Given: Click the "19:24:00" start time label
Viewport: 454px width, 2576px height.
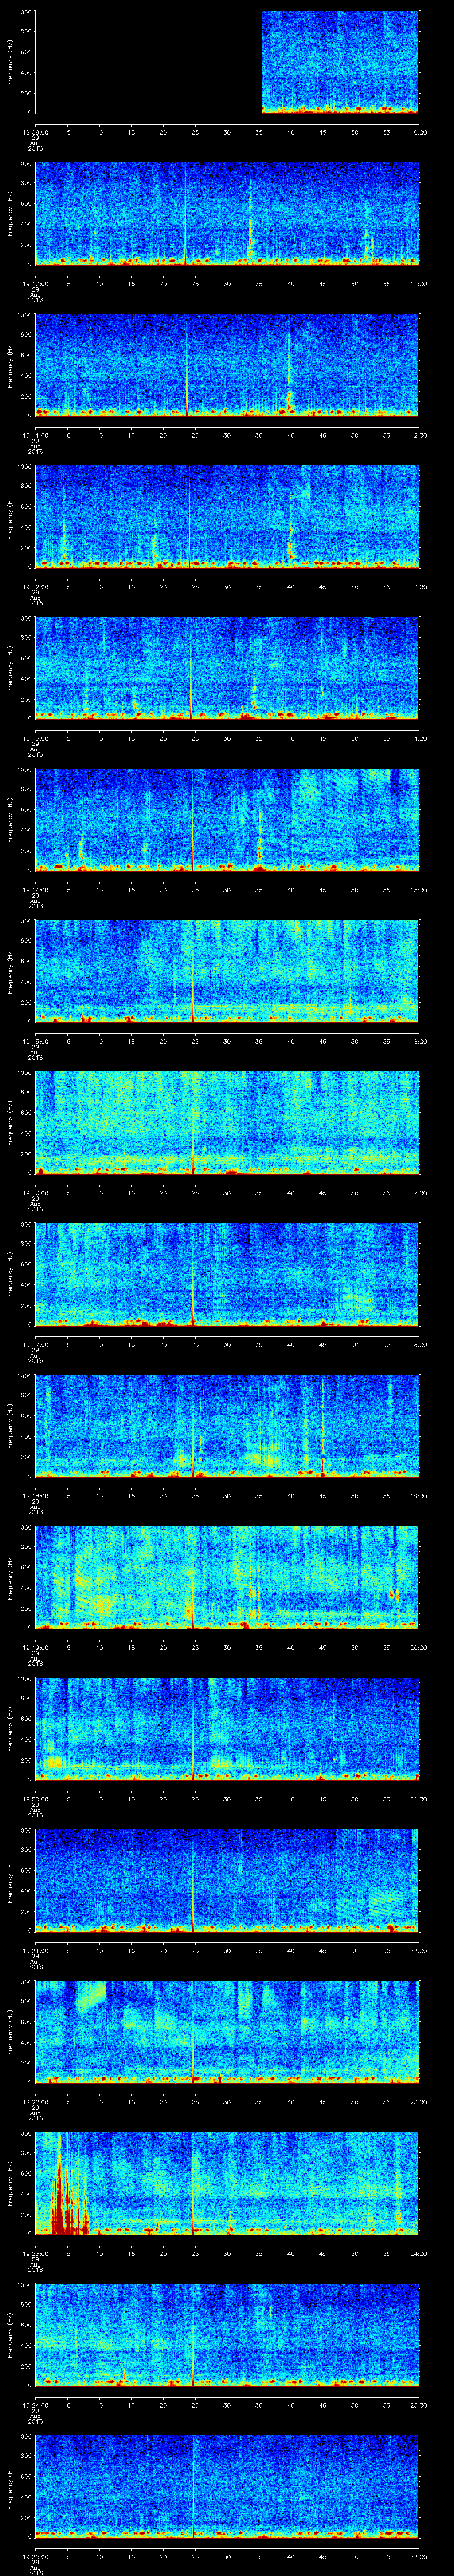Looking at the screenshot, I should point(35,2405).
